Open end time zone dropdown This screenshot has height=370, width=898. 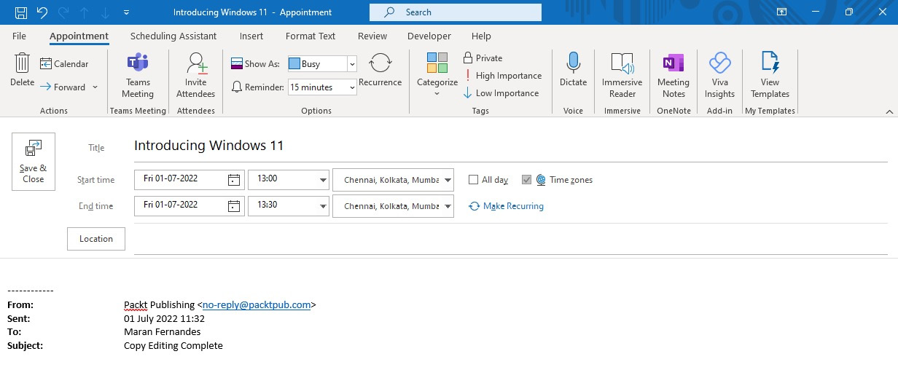click(x=447, y=205)
